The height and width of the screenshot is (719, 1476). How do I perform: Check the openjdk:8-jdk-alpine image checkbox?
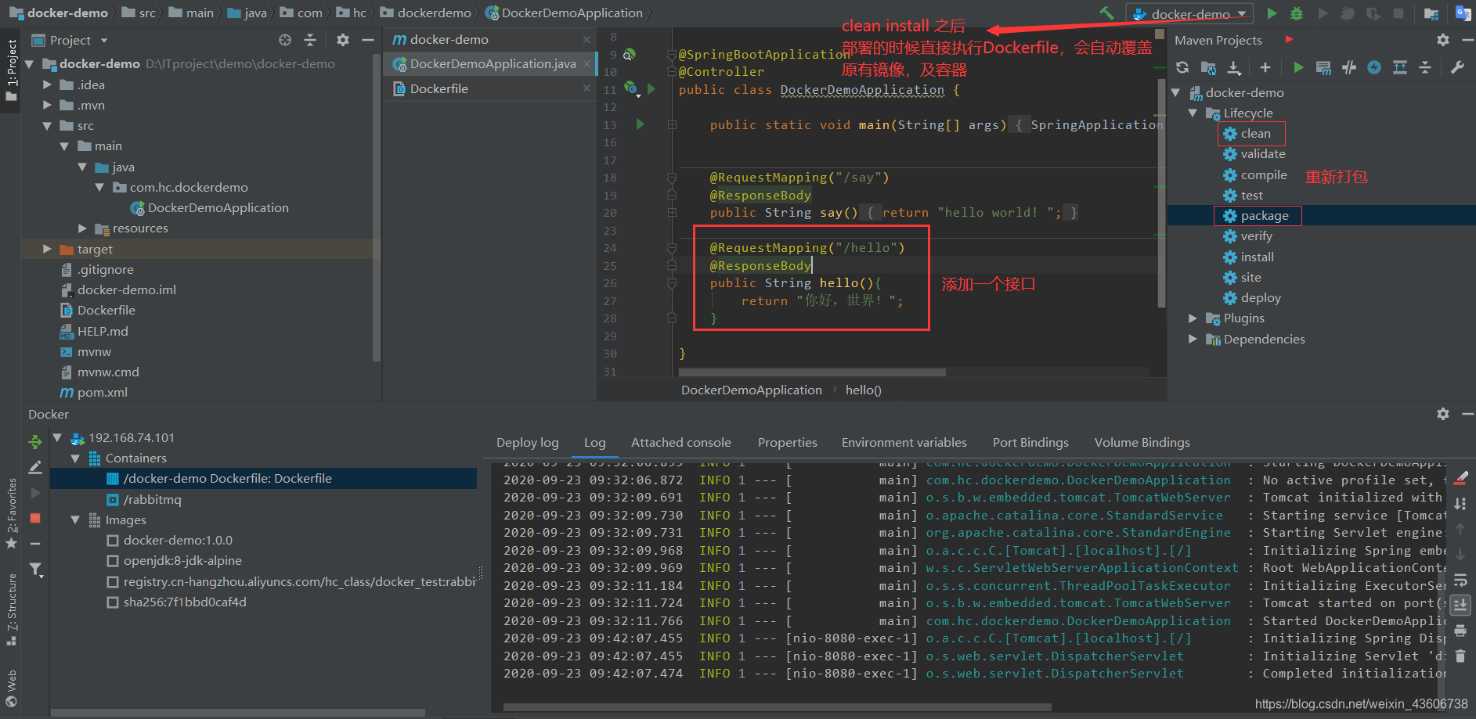[x=113, y=561]
